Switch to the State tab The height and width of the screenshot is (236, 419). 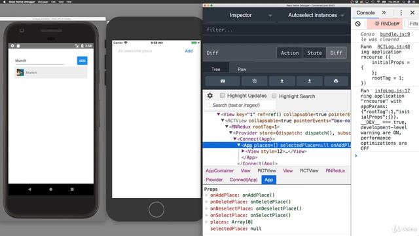[x=314, y=53]
